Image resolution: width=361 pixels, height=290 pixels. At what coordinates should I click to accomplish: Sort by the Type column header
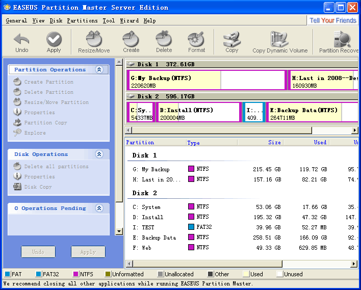[212, 143]
